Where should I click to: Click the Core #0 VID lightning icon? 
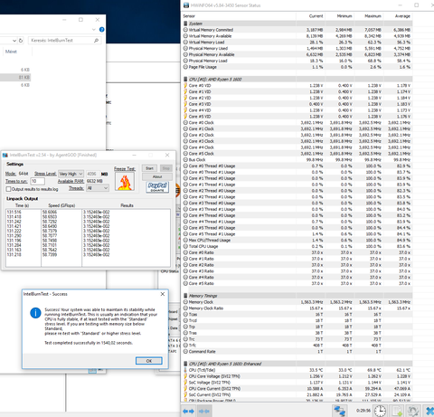point(185,86)
